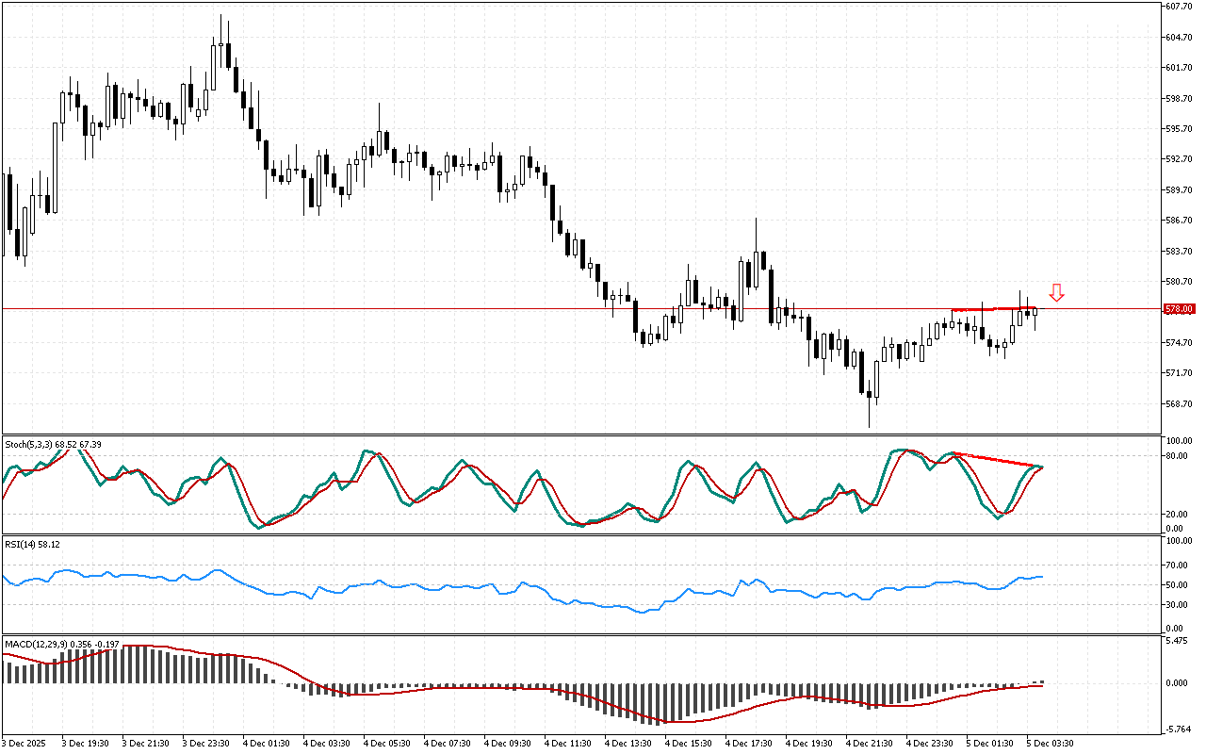The image size is (1206, 754).
Task: Click the 0.000 level on MACD scale
Action: tap(1179, 683)
